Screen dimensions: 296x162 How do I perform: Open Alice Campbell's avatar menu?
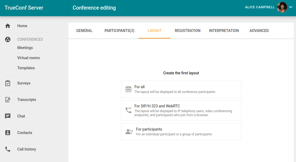[282, 7]
